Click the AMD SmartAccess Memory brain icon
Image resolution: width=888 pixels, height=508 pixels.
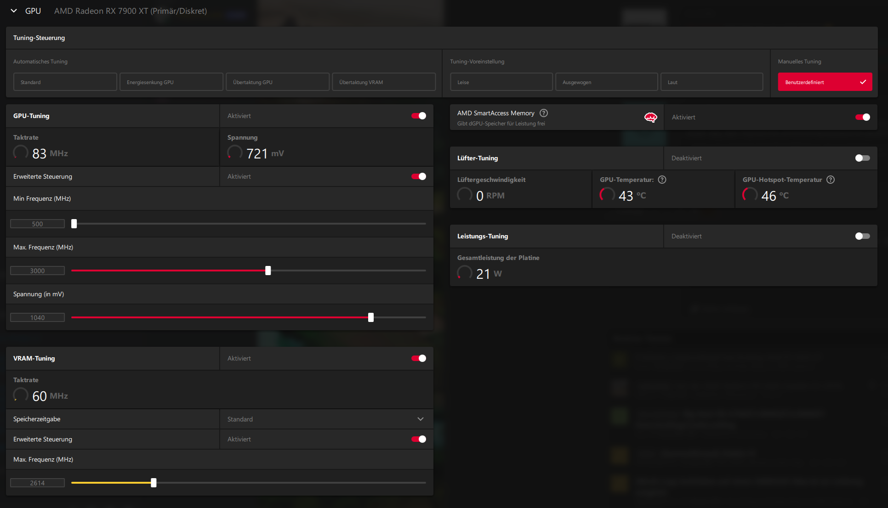650,118
